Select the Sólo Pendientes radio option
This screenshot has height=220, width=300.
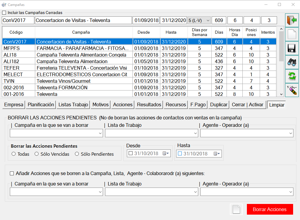(77, 154)
